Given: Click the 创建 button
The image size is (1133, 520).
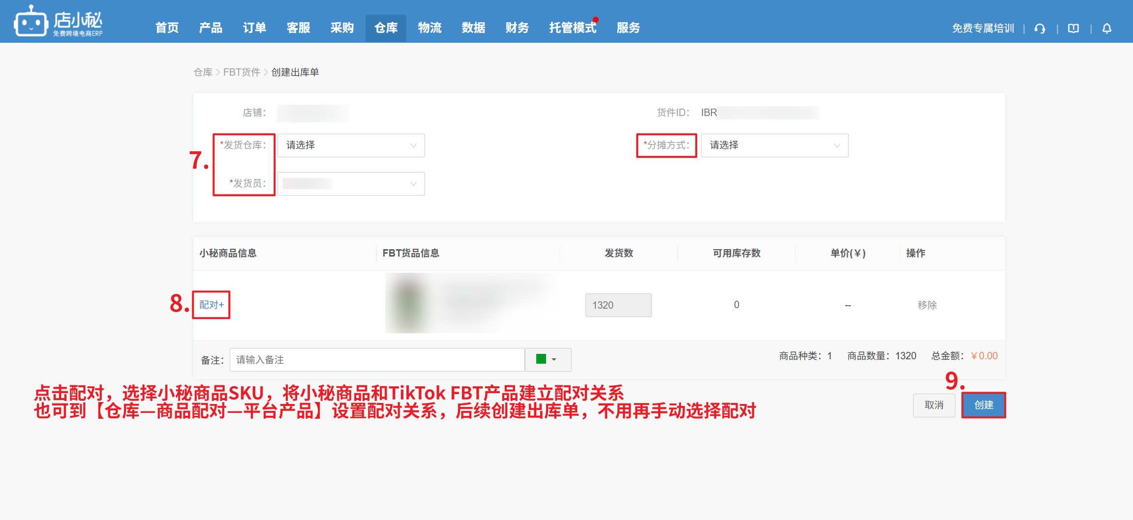Looking at the screenshot, I should pyautogui.click(x=983, y=405).
